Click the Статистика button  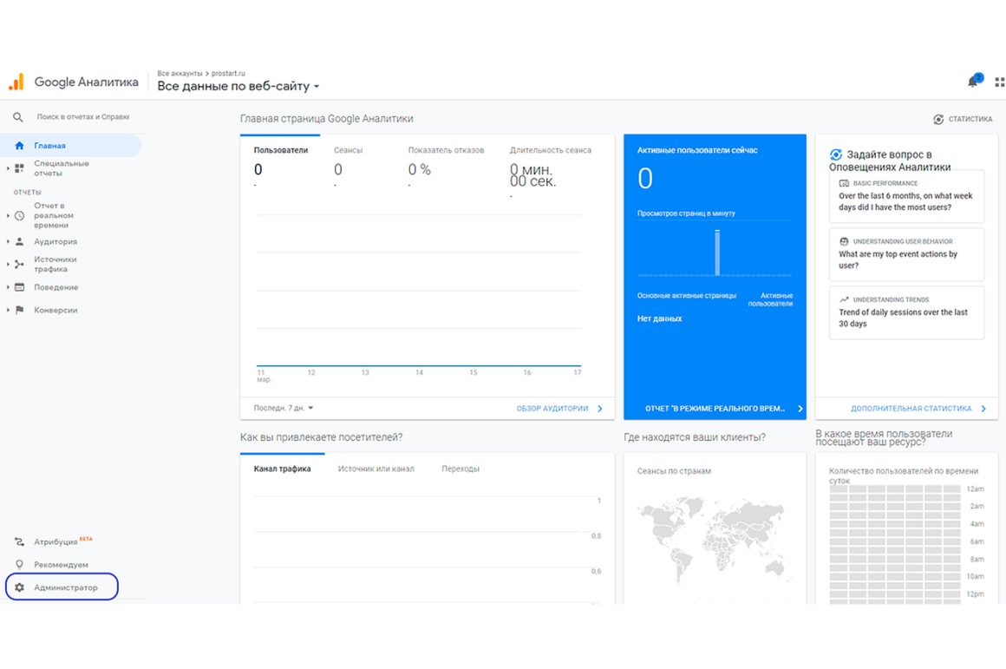963,120
